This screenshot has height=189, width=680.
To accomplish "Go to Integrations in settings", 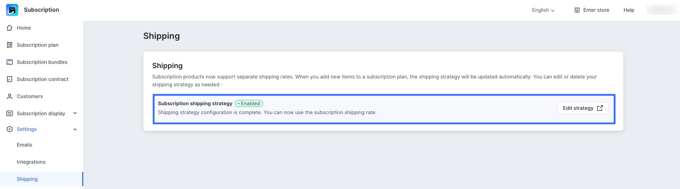I will pyautogui.click(x=31, y=162).
